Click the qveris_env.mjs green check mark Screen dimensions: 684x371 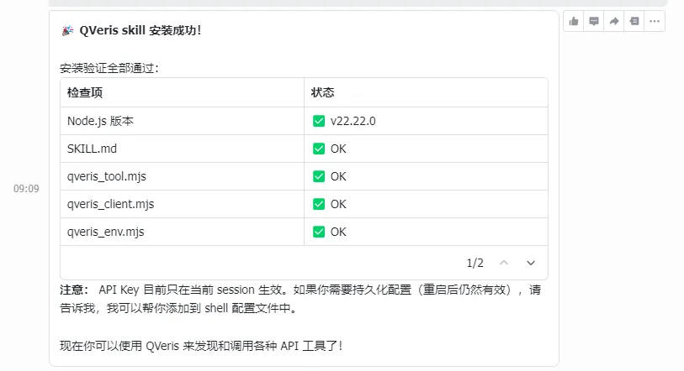point(319,233)
